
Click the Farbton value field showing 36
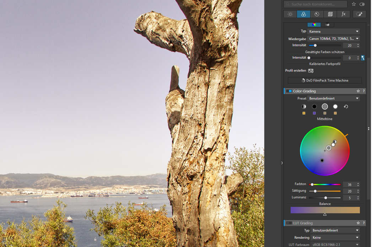(350, 184)
